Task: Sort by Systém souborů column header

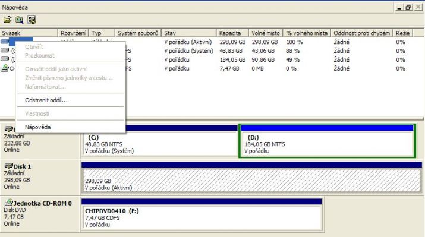Action: pos(138,33)
